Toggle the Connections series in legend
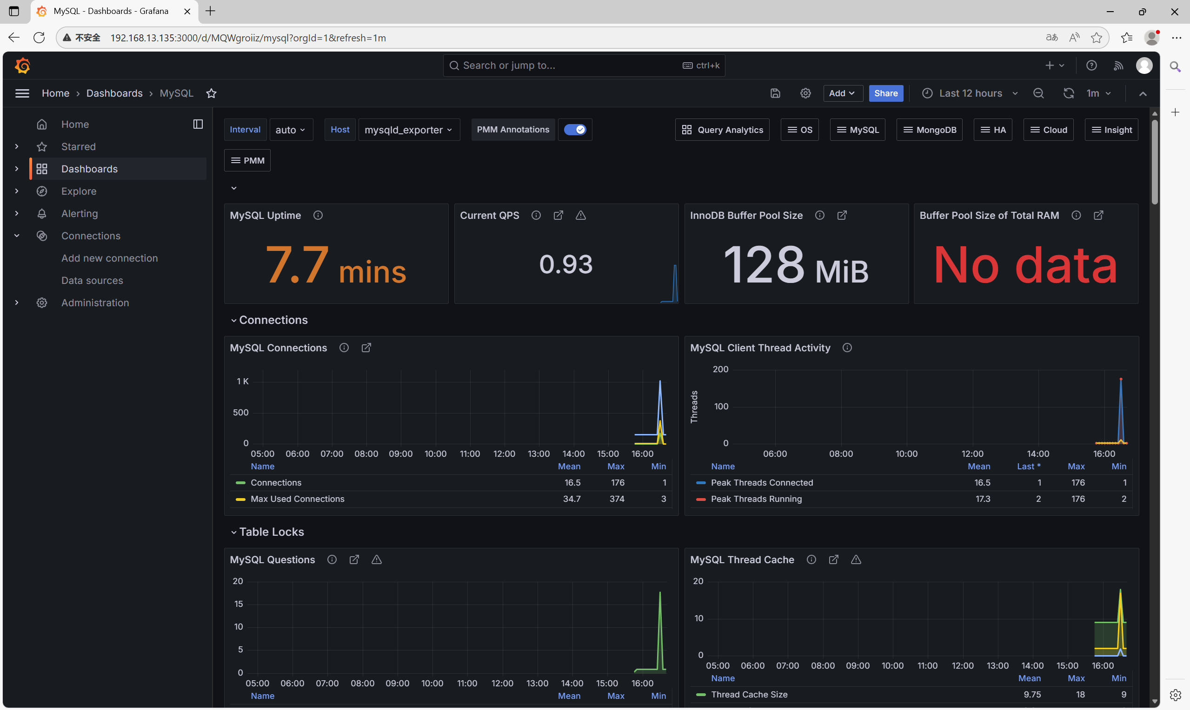 (276, 483)
